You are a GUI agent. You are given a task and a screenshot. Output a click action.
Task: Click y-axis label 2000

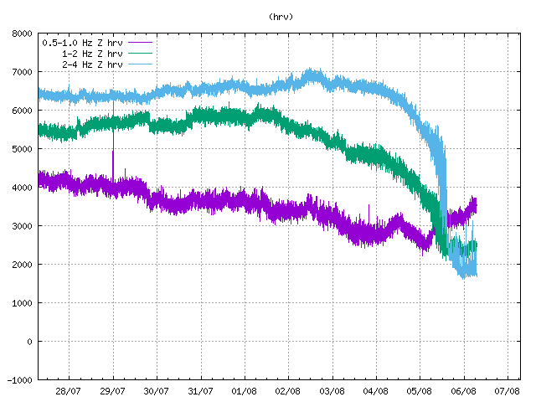[22, 265]
